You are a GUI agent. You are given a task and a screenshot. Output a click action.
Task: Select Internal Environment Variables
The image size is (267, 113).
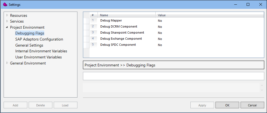(x=41, y=51)
